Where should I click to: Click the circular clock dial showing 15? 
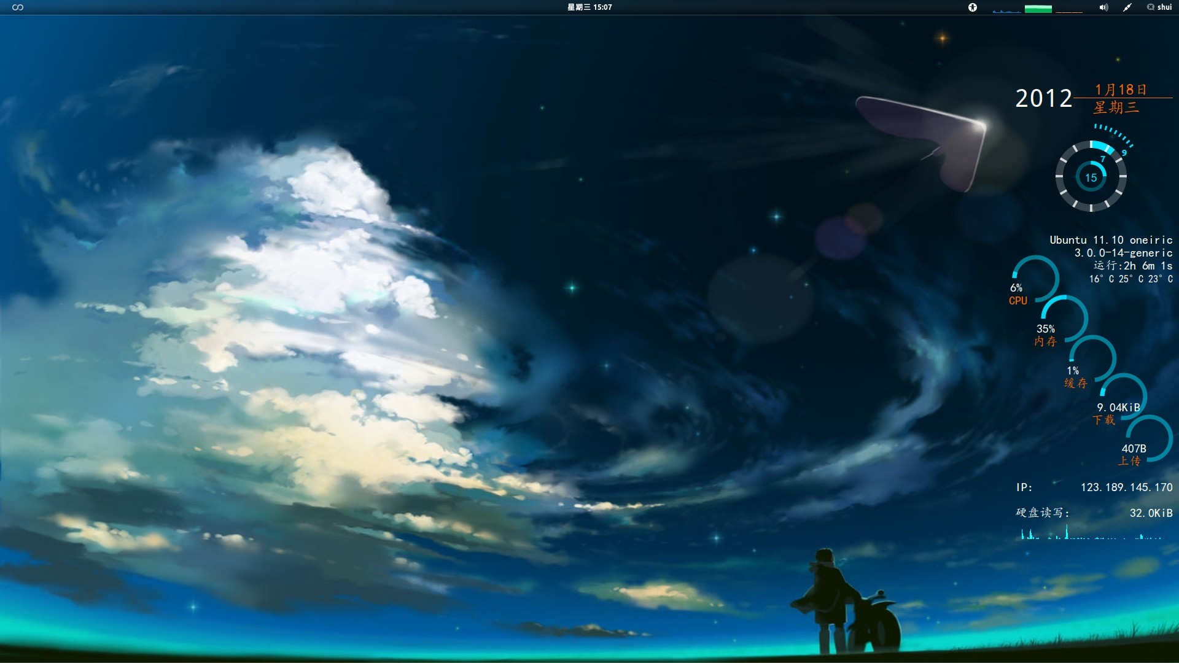click(1091, 177)
